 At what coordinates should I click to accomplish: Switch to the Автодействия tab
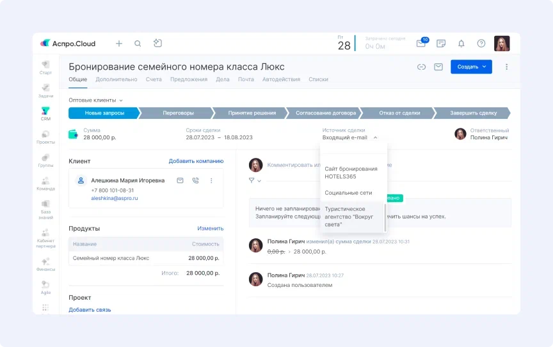coord(281,79)
